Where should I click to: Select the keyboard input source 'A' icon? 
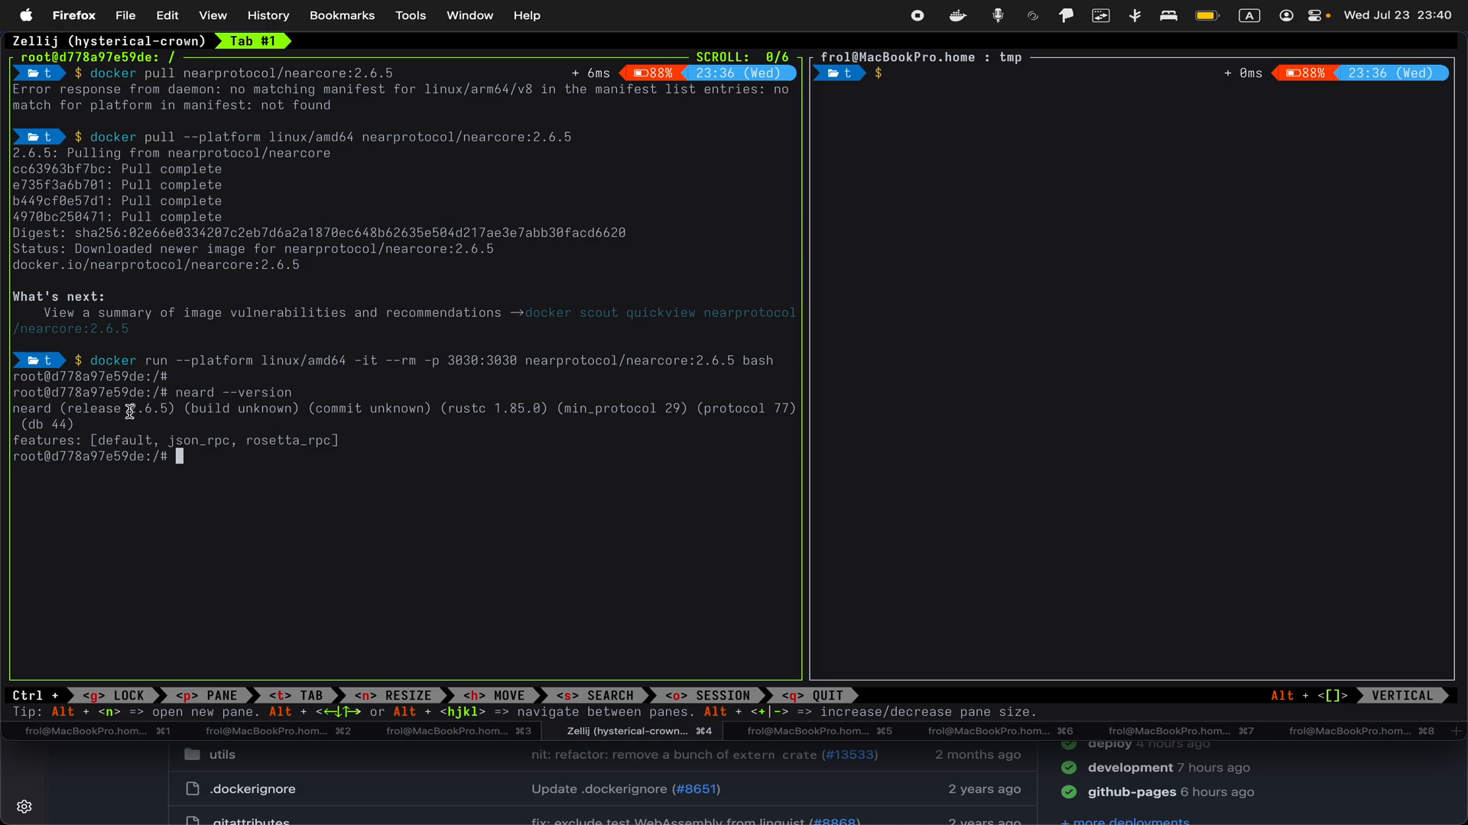tap(1249, 15)
